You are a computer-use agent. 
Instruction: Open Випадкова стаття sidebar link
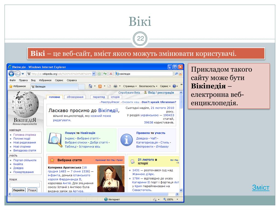(x=25, y=151)
